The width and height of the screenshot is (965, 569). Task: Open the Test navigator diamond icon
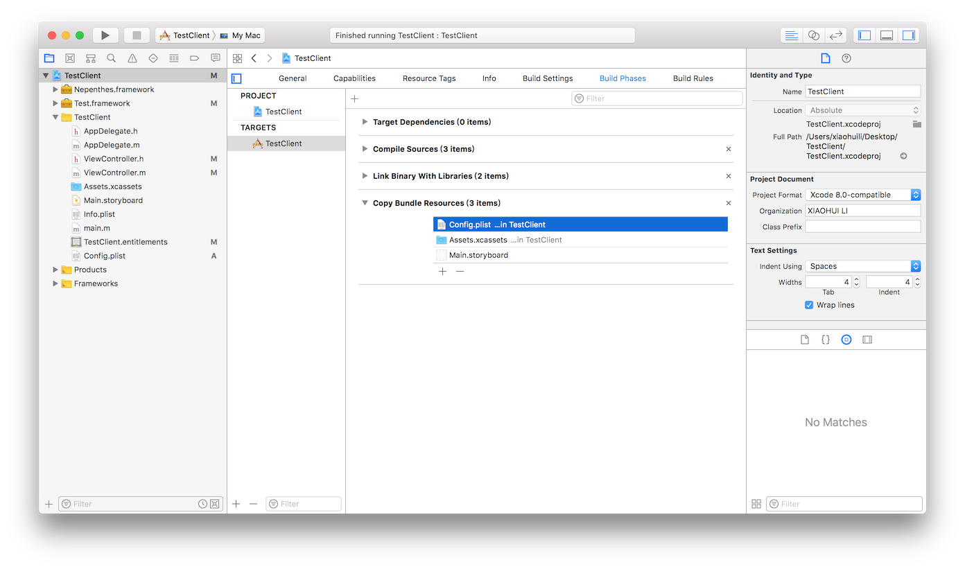click(x=153, y=58)
